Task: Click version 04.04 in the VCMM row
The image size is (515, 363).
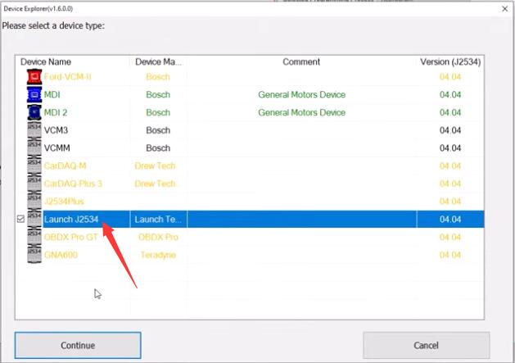Action: point(450,148)
